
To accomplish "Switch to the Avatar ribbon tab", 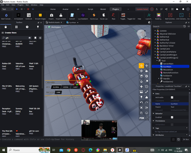I will [65, 9].
